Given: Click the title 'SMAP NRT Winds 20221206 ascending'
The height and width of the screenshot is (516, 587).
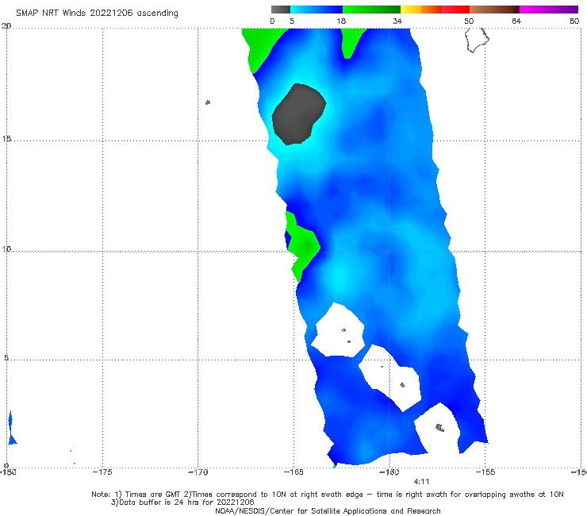Looking at the screenshot, I should [x=97, y=13].
